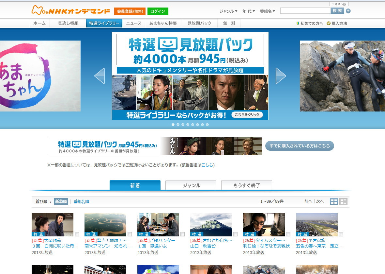
Task: Select the 新着 tab
Action: click(135, 185)
